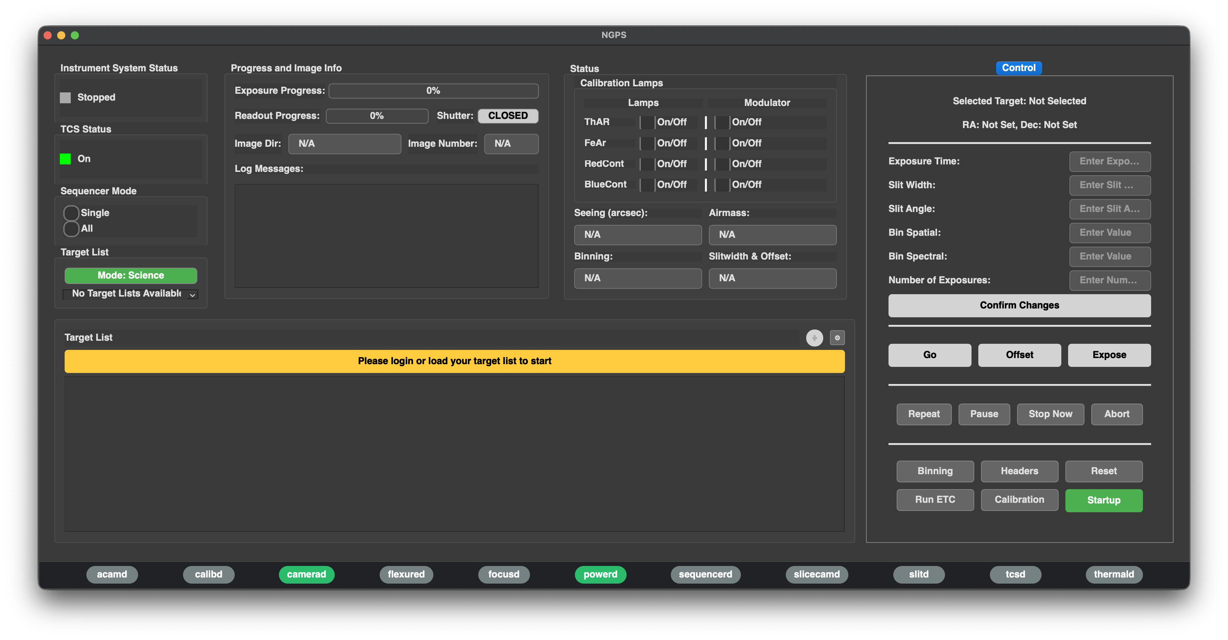Image resolution: width=1228 pixels, height=640 pixels.
Task: Click the yellow login or load banner
Action: click(x=454, y=361)
